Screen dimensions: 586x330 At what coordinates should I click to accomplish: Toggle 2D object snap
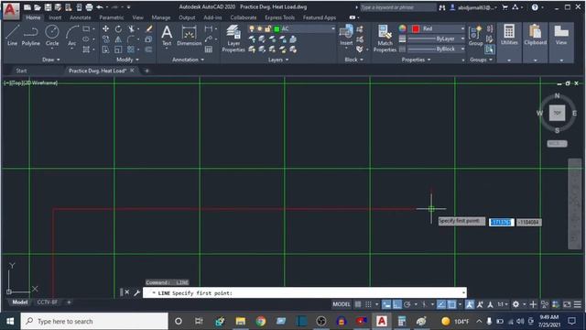coord(451,304)
